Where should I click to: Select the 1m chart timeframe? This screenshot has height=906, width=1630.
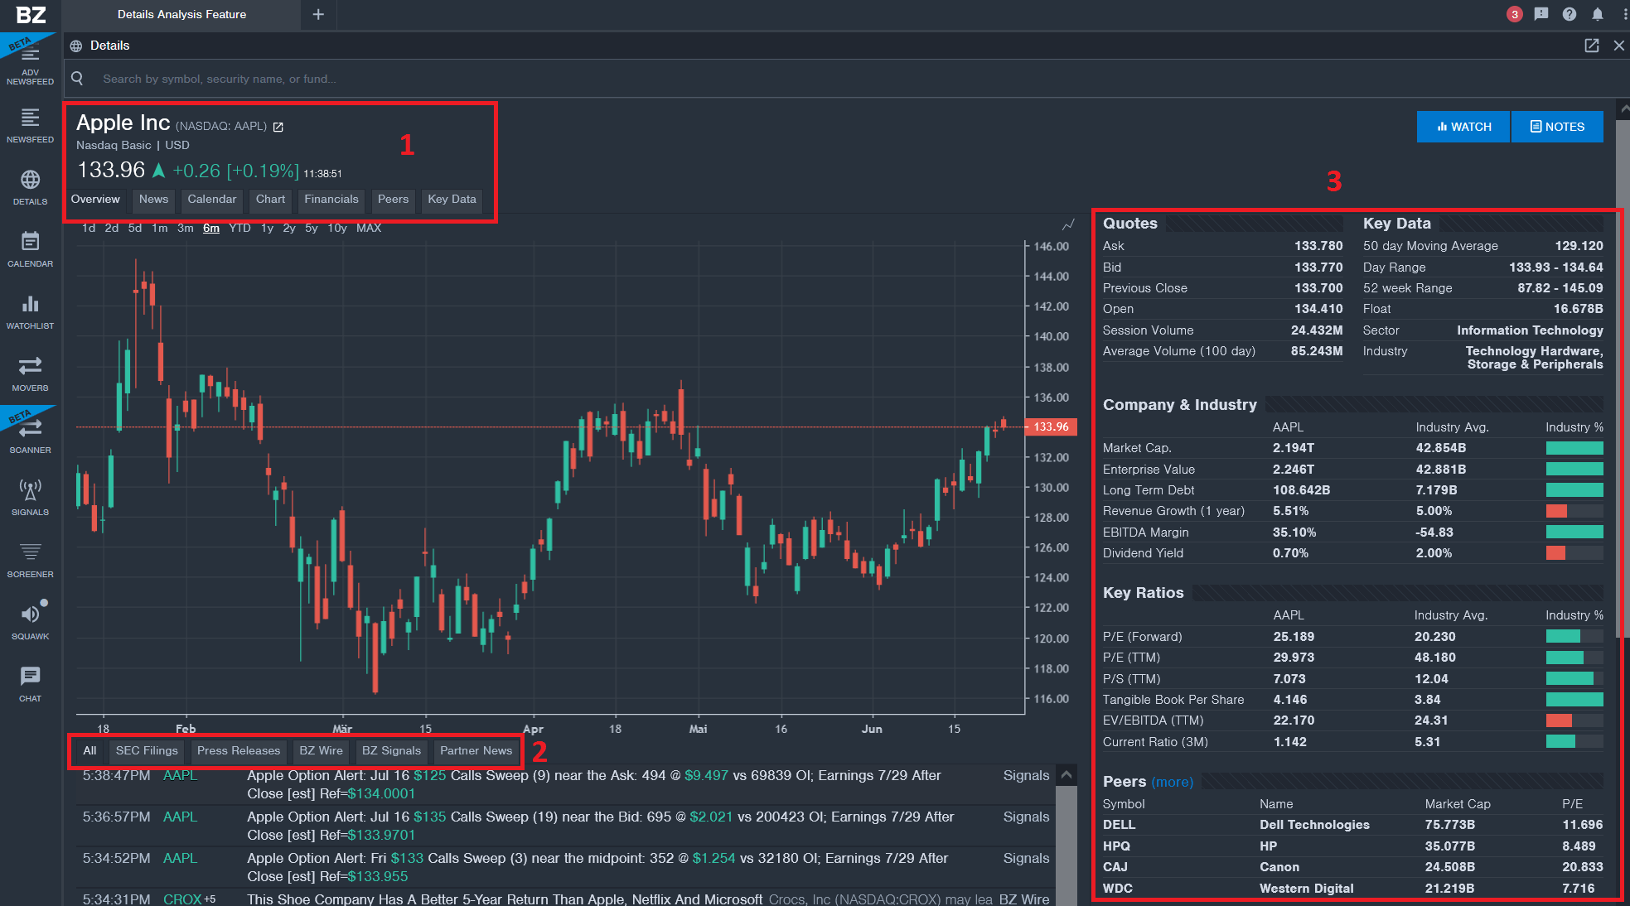tap(160, 228)
